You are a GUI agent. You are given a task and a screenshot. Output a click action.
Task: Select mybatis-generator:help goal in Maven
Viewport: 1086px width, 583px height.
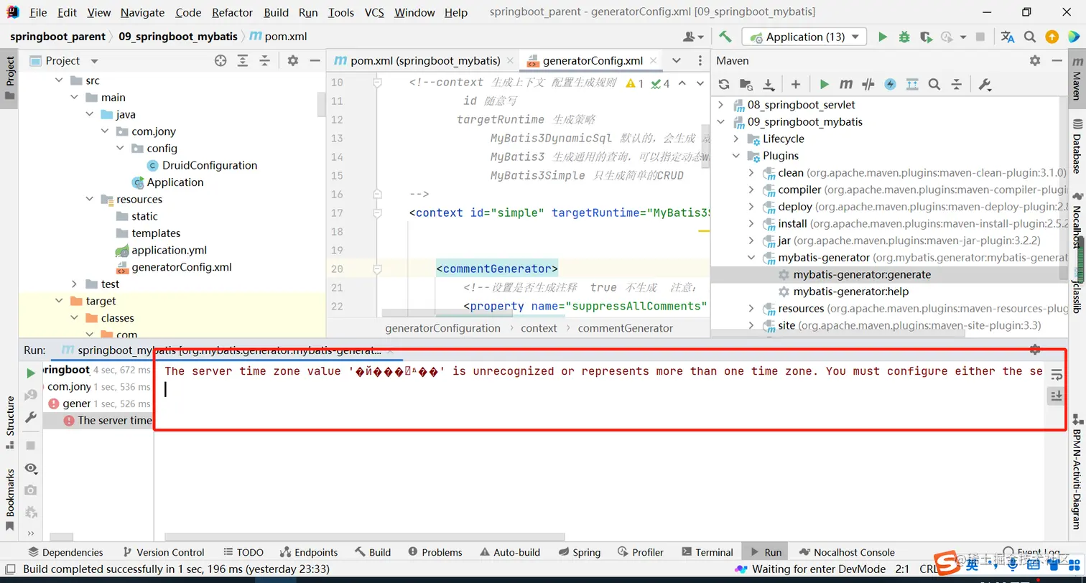851,291
